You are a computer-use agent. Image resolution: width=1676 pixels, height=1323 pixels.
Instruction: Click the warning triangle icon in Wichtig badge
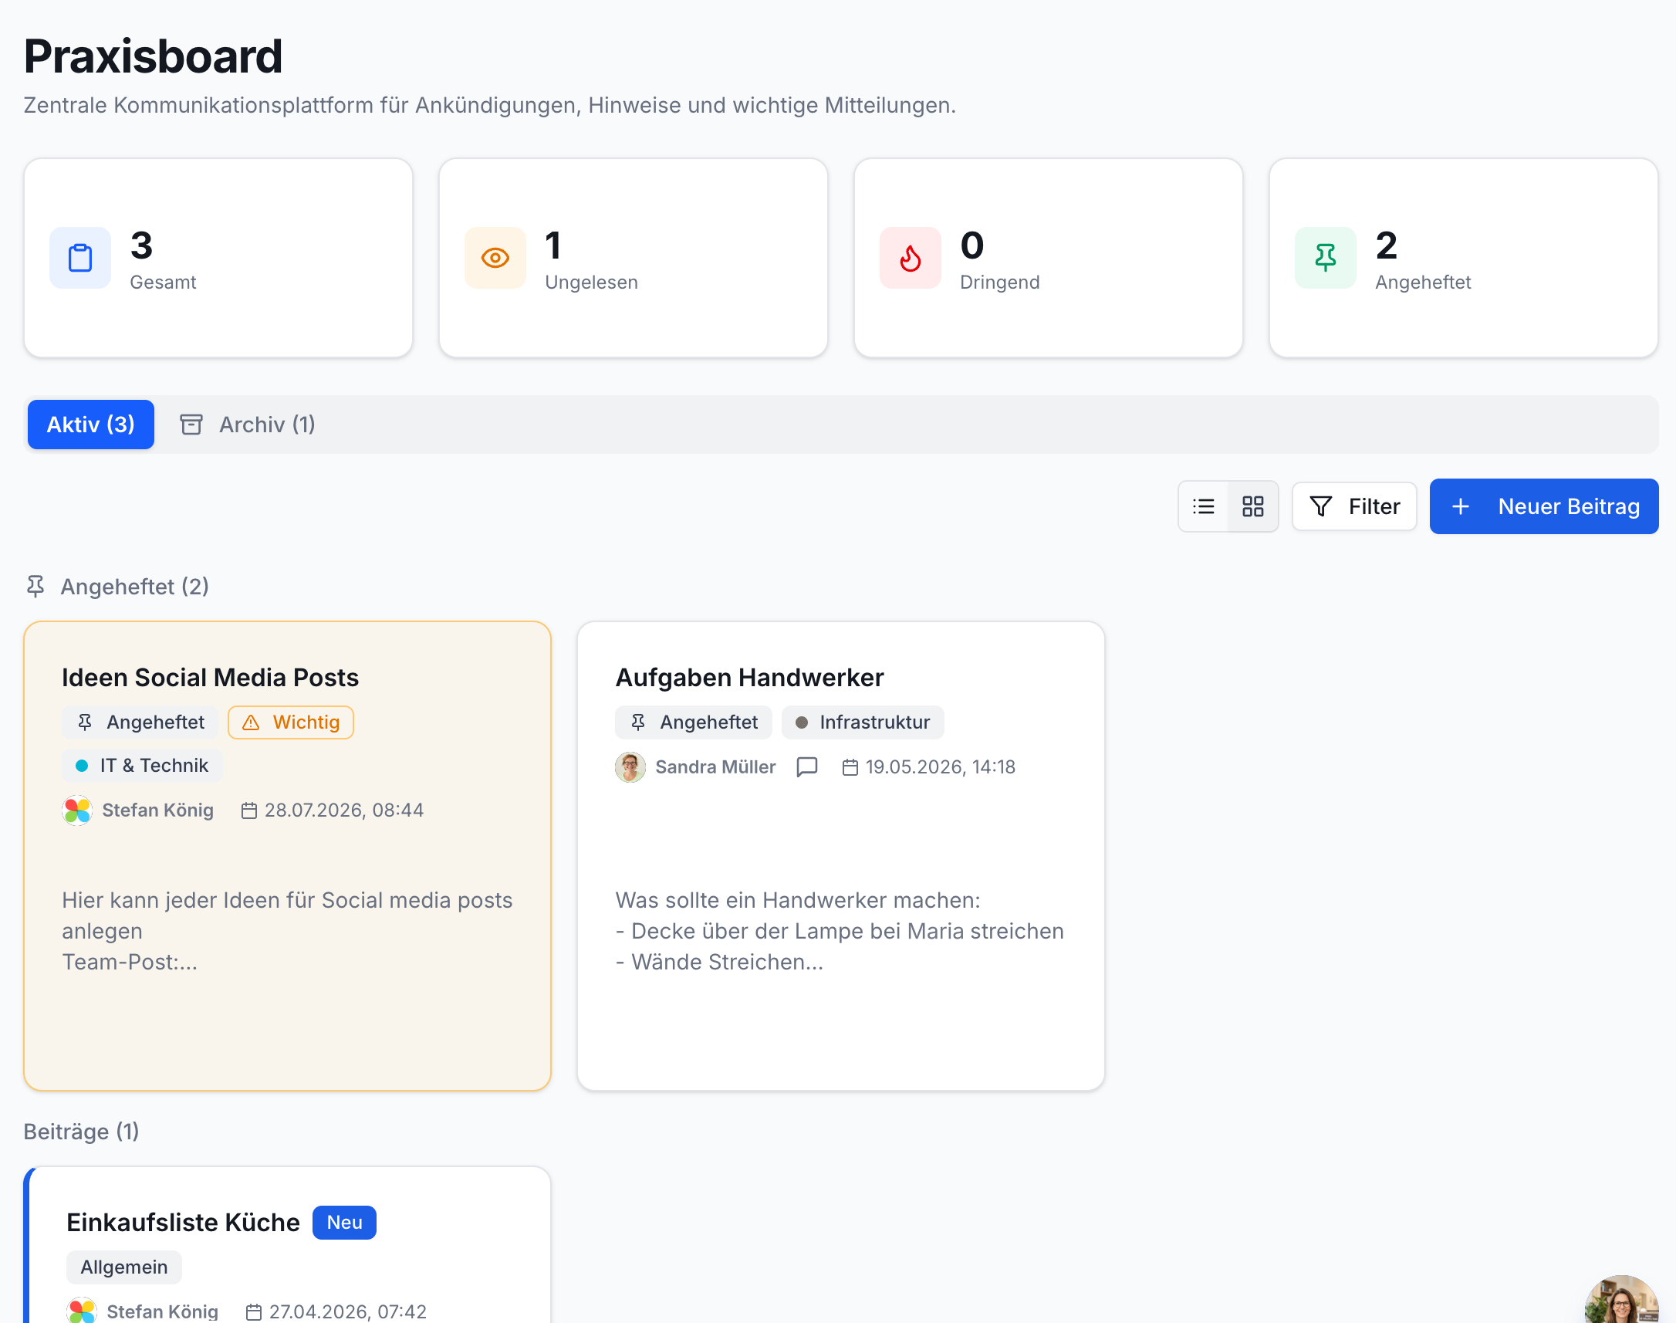[x=251, y=722]
